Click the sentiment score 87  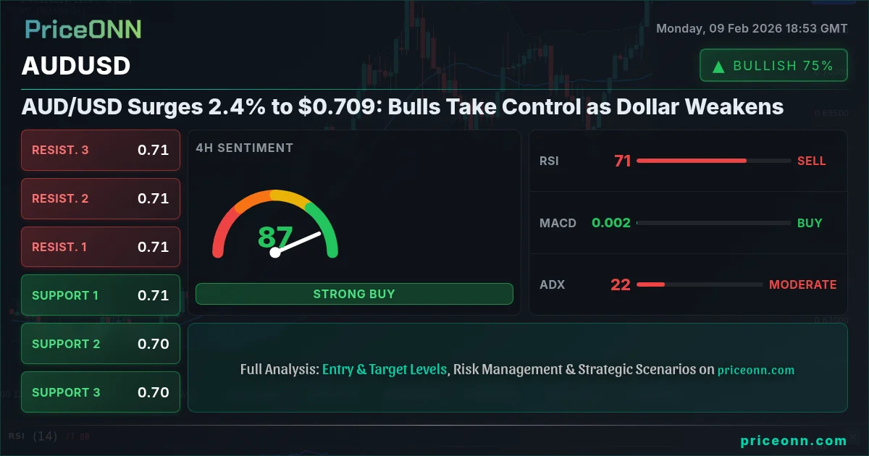click(275, 237)
